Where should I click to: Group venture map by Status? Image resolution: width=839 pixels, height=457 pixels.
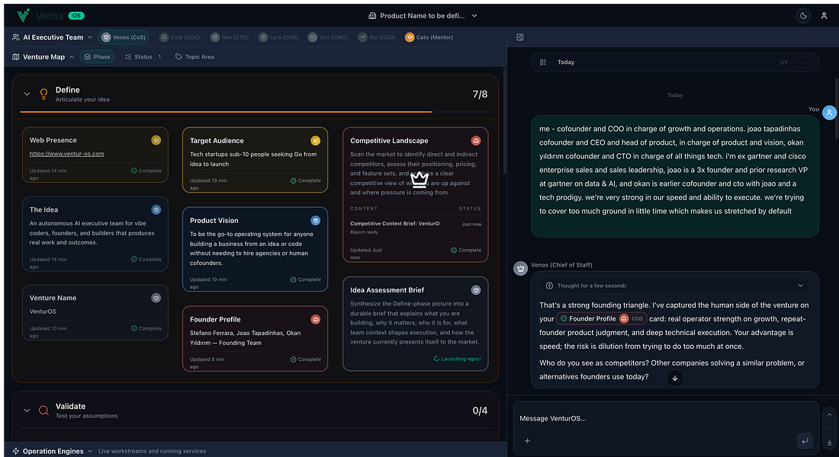(143, 56)
